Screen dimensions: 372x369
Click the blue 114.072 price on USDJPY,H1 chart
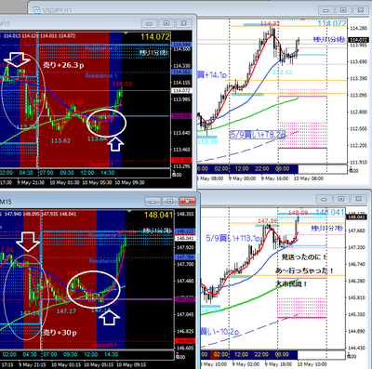pyautogui.click(x=332, y=23)
